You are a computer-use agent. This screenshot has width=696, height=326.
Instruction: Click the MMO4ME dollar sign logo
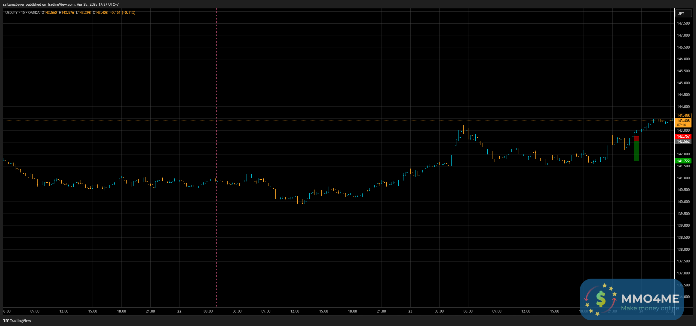[601, 299]
